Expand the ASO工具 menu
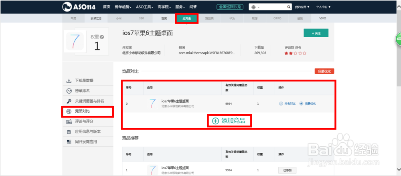The height and width of the screenshot is (176, 401). pyautogui.click(x=144, y=7)
